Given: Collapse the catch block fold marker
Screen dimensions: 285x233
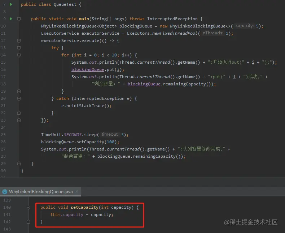Looking at the screenshot, I should tap(19, 98).
